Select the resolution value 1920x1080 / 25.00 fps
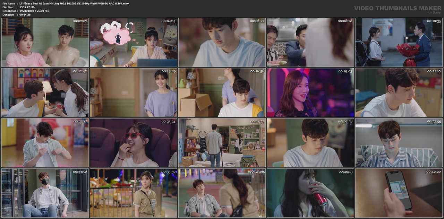444x219 pixels. [x=34, y=11]
